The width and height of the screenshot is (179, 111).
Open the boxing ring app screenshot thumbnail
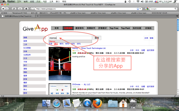coord(60,64)
